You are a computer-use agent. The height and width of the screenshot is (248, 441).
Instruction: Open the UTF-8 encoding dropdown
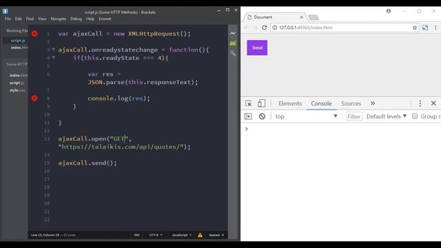[156, 235]
